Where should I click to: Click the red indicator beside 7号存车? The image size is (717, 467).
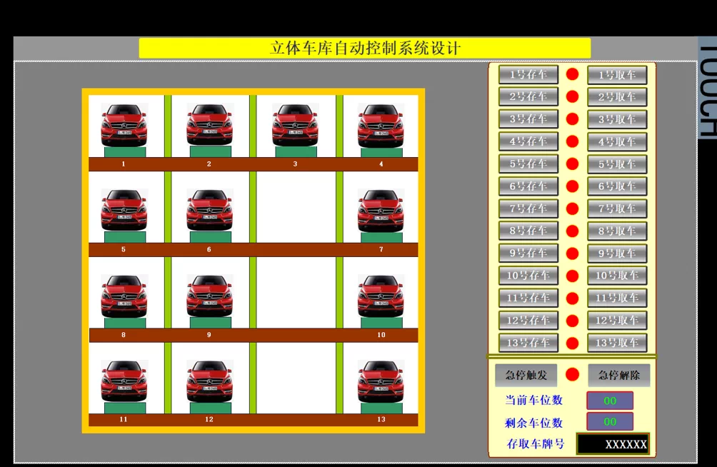[573, 209]
